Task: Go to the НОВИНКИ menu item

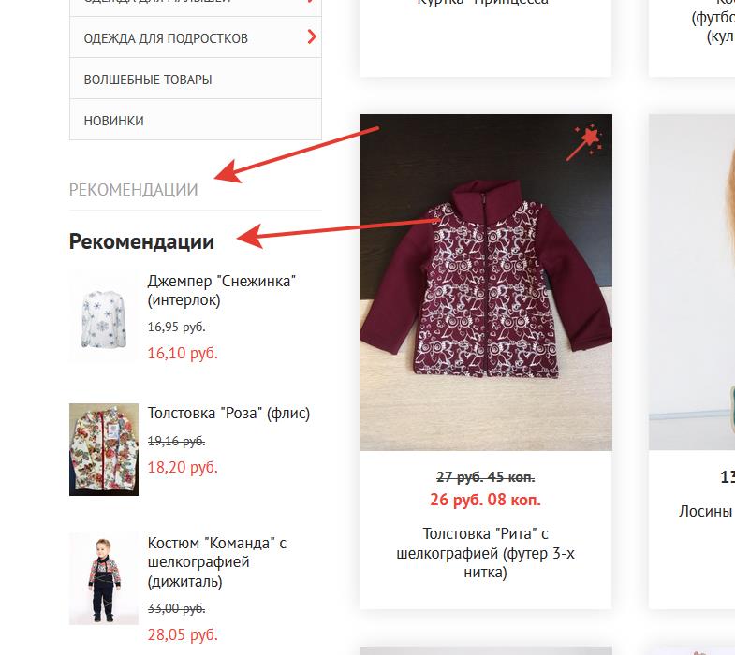Action: click(x=114, y=121)
